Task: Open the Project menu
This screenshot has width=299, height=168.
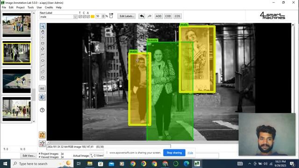Action: point(21,7)
